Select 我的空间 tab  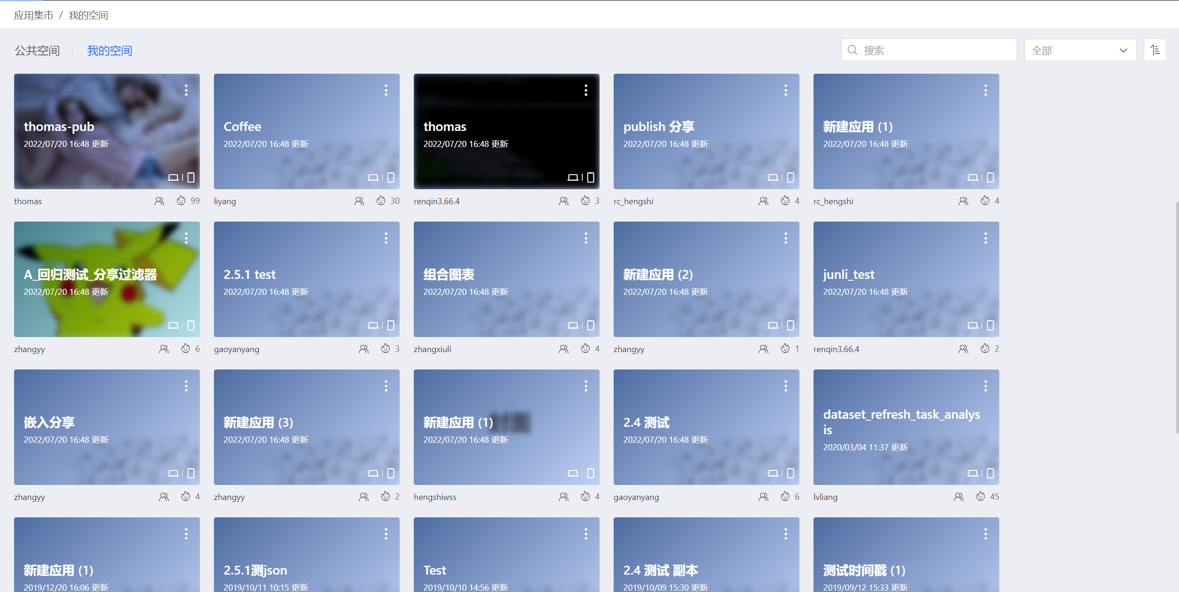pos(109,51)
